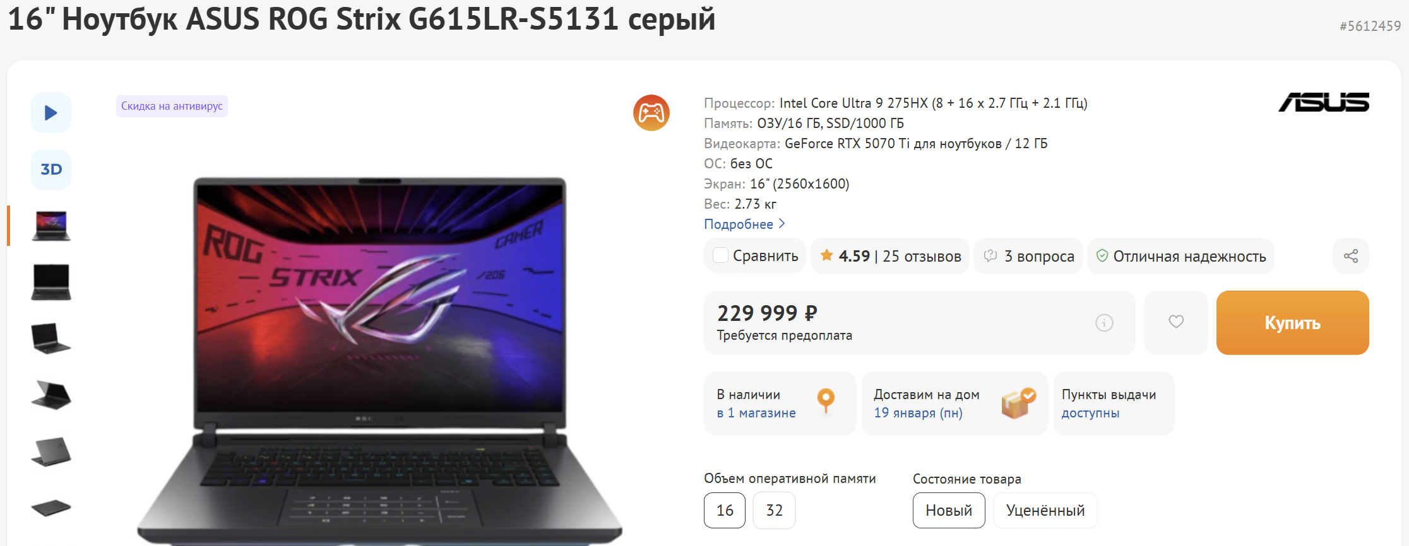1409x546 pixels.
Task: Select the closed laptop thumbnail
Action: (51, 508)
